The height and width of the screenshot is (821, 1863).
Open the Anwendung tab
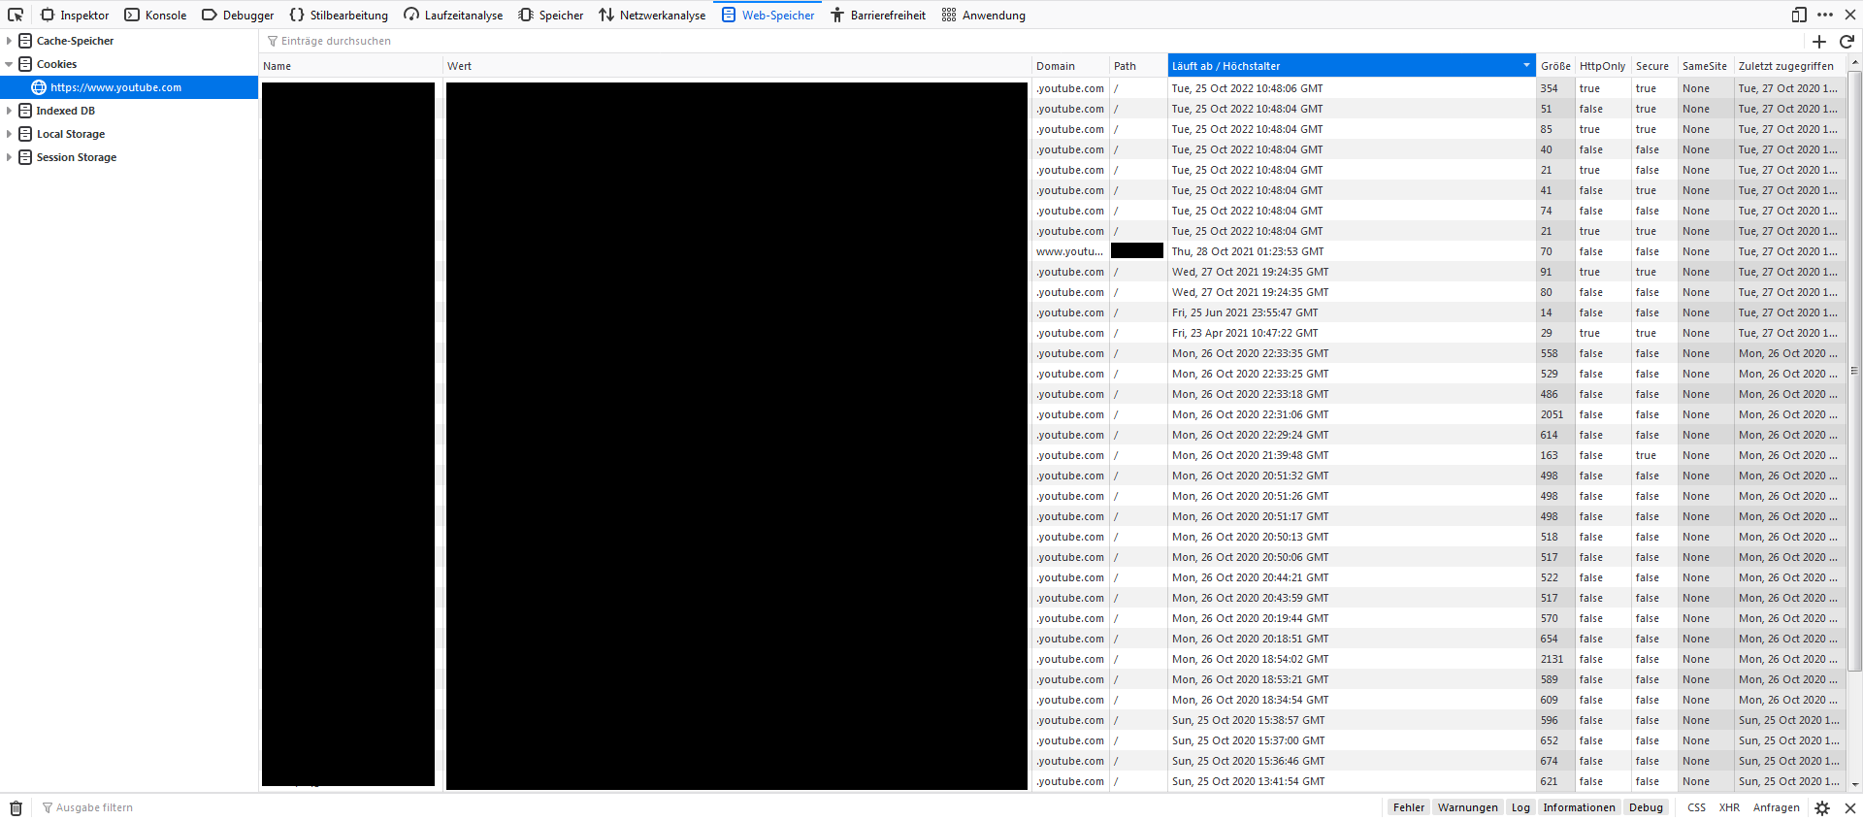tap(983, 15)
